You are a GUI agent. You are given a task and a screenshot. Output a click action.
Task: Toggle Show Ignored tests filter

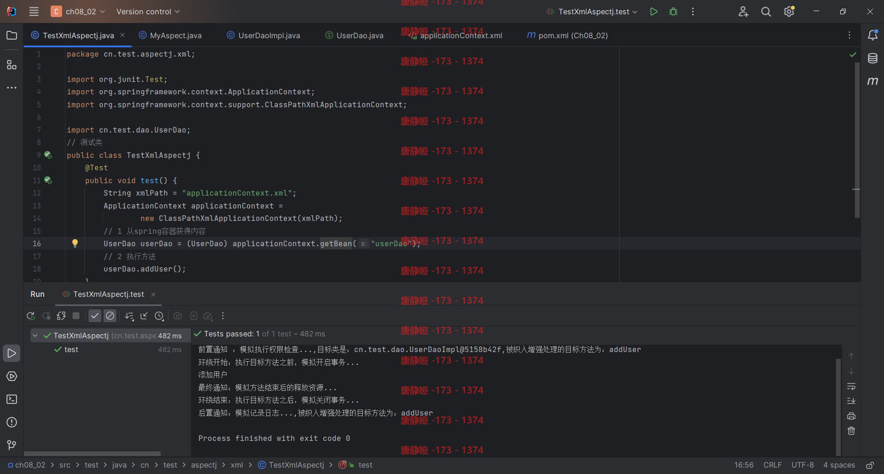point(110,316)
